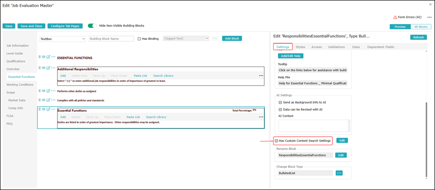
Task: Toggle Hide Non-Visible Building Blocks switch
Action: (92, 25)
